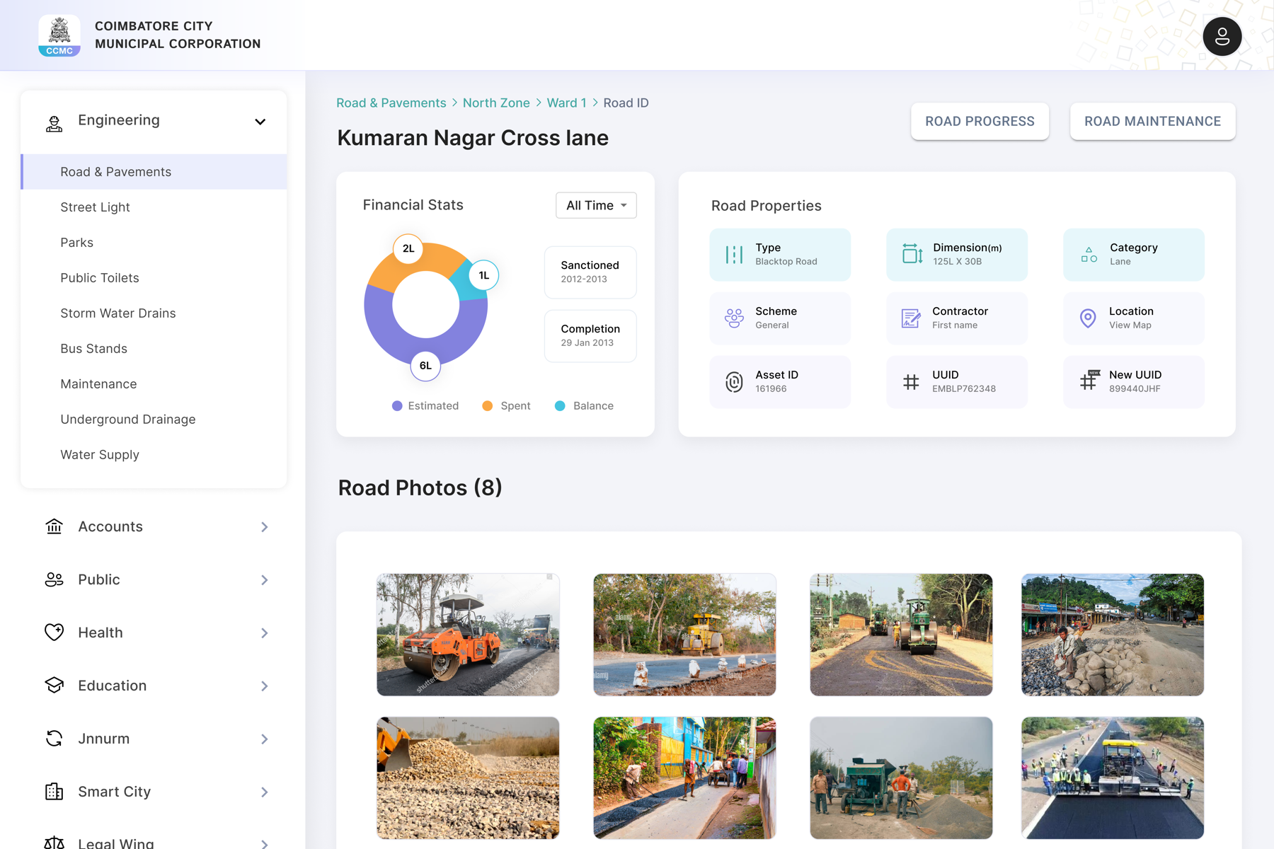Open the orange road roller photo
This screenshot has height=849, width=1274.
click(468, 635)
